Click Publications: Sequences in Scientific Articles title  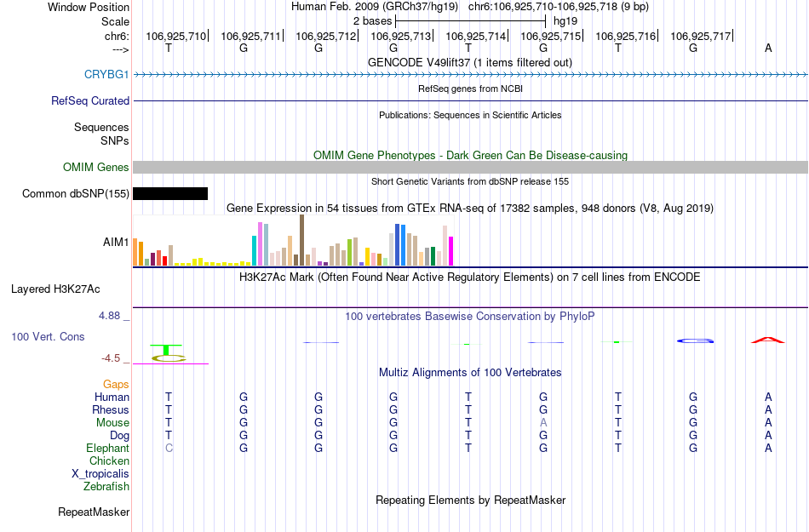click(470, 115)
